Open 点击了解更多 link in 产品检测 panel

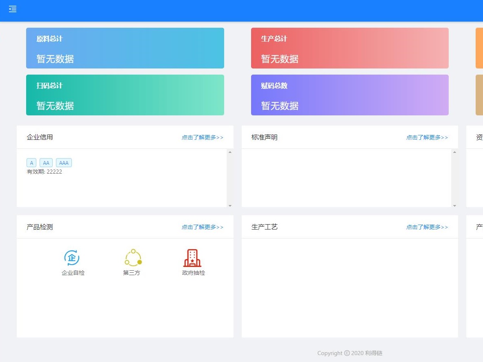tap(202, 227)
